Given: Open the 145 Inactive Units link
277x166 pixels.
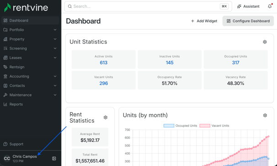Looking at the screenshot, I should (x=170, y=63).
